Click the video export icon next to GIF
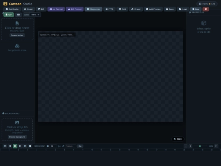The height and width of the screenshot is (166, 221). [18, 15]
